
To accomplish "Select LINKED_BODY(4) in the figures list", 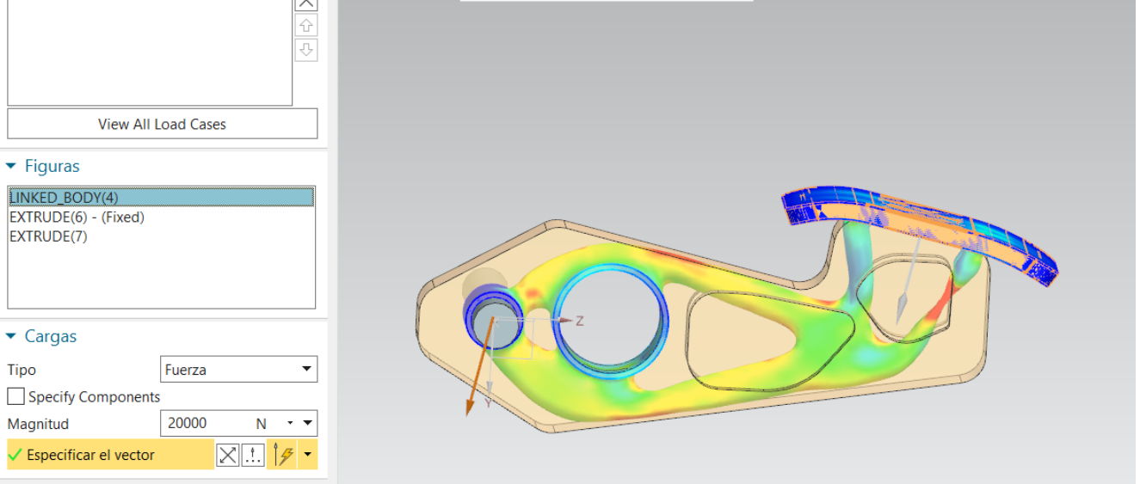I will 64,197.
